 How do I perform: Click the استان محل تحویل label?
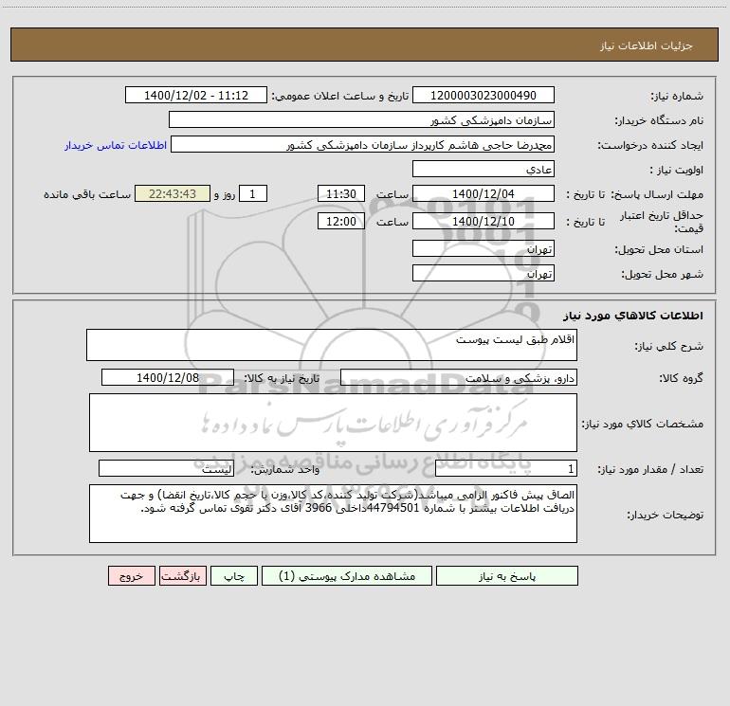(x=659, y=250)
